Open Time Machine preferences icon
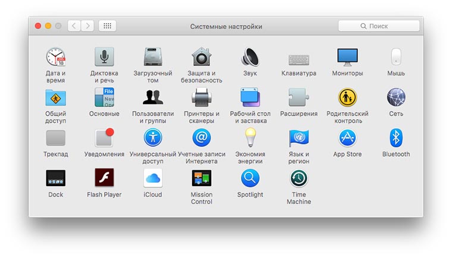 (299, 178)
